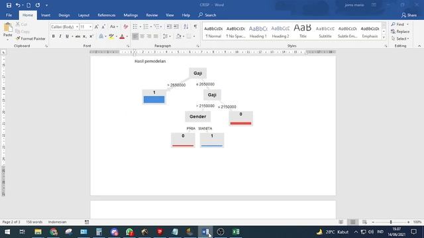This screenshot has height=238, width=424.
Task: Click the 150 words counter
Action: click(34, 222)
